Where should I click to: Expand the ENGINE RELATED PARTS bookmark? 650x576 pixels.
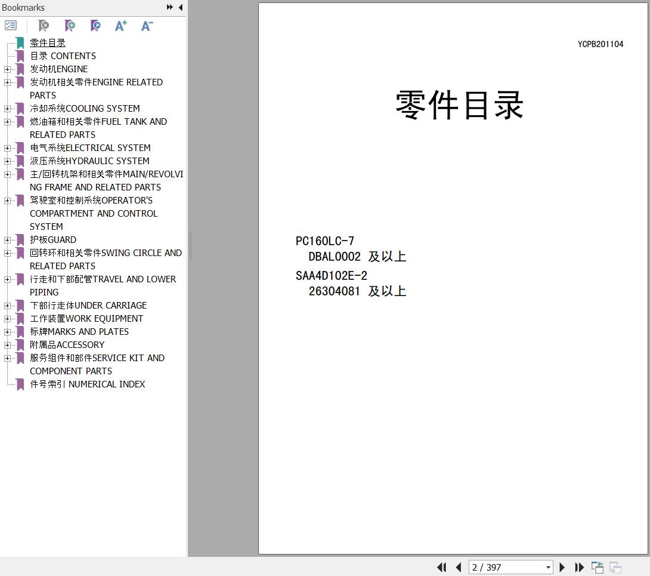coord(7,82)
